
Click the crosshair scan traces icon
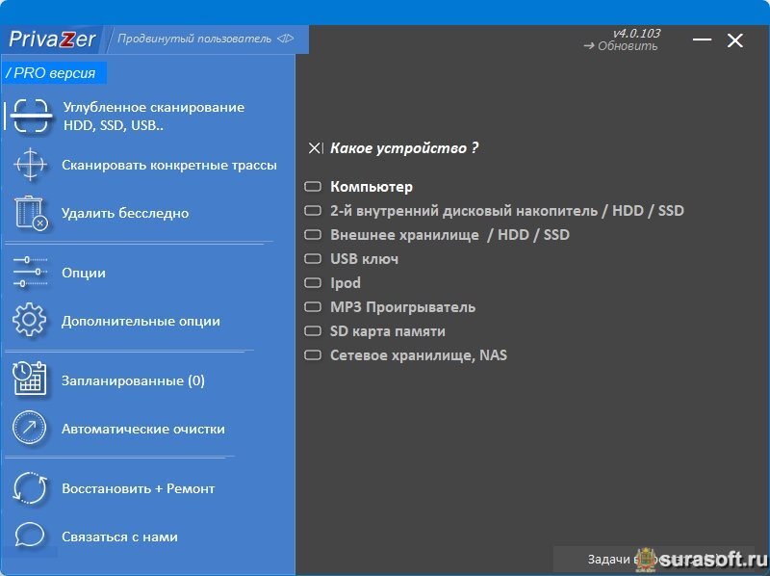[x=31, y=164]
